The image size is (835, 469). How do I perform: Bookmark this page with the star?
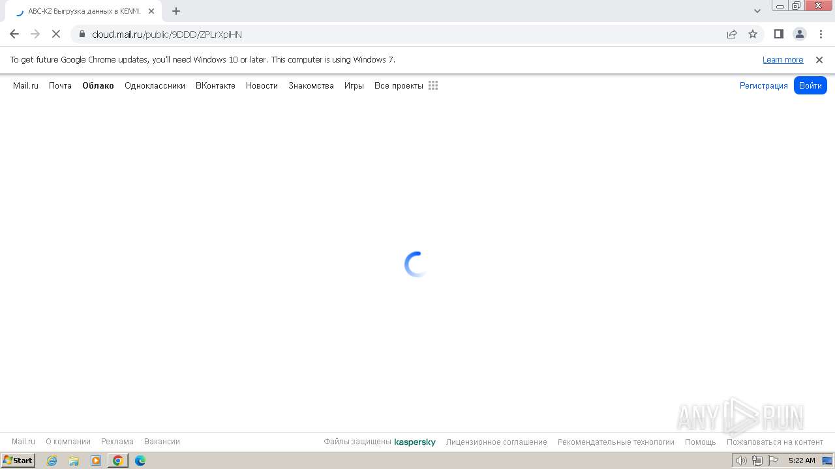[753, 34]
